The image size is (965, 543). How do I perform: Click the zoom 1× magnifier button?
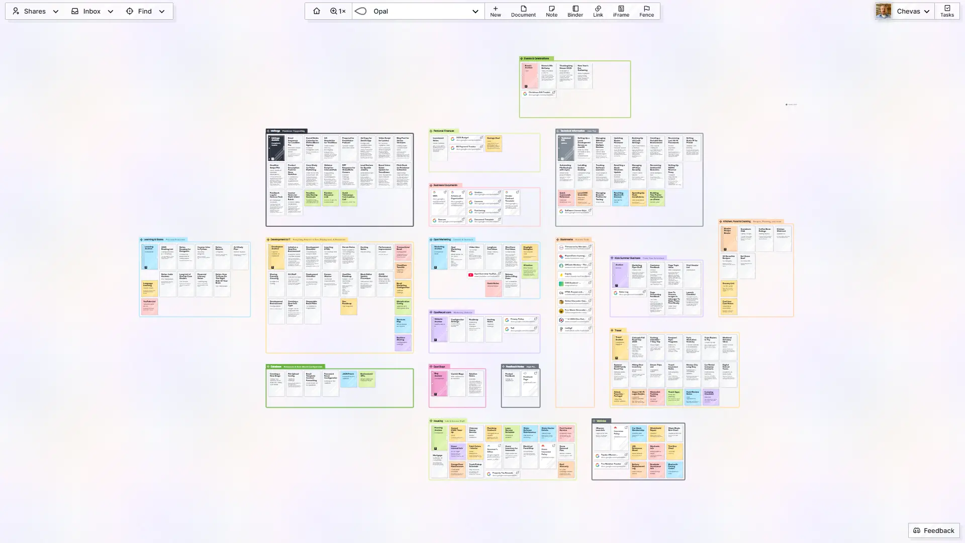(x=338, y=11)
